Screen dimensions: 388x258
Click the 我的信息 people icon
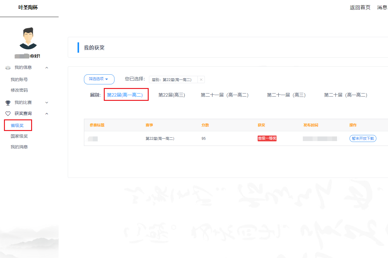[x=8, y=68]
